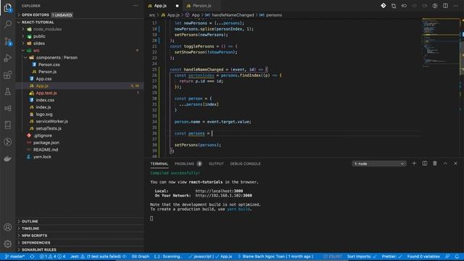The image size is (464, 261).
Task: Split the terminal panel
Action: click(425, 163)
